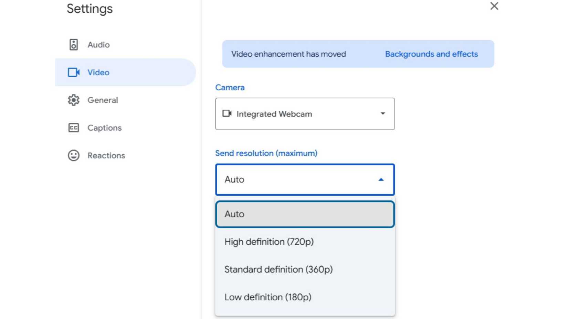
Task: Close the Settings dialog with X
Action: tap(494, 6)
